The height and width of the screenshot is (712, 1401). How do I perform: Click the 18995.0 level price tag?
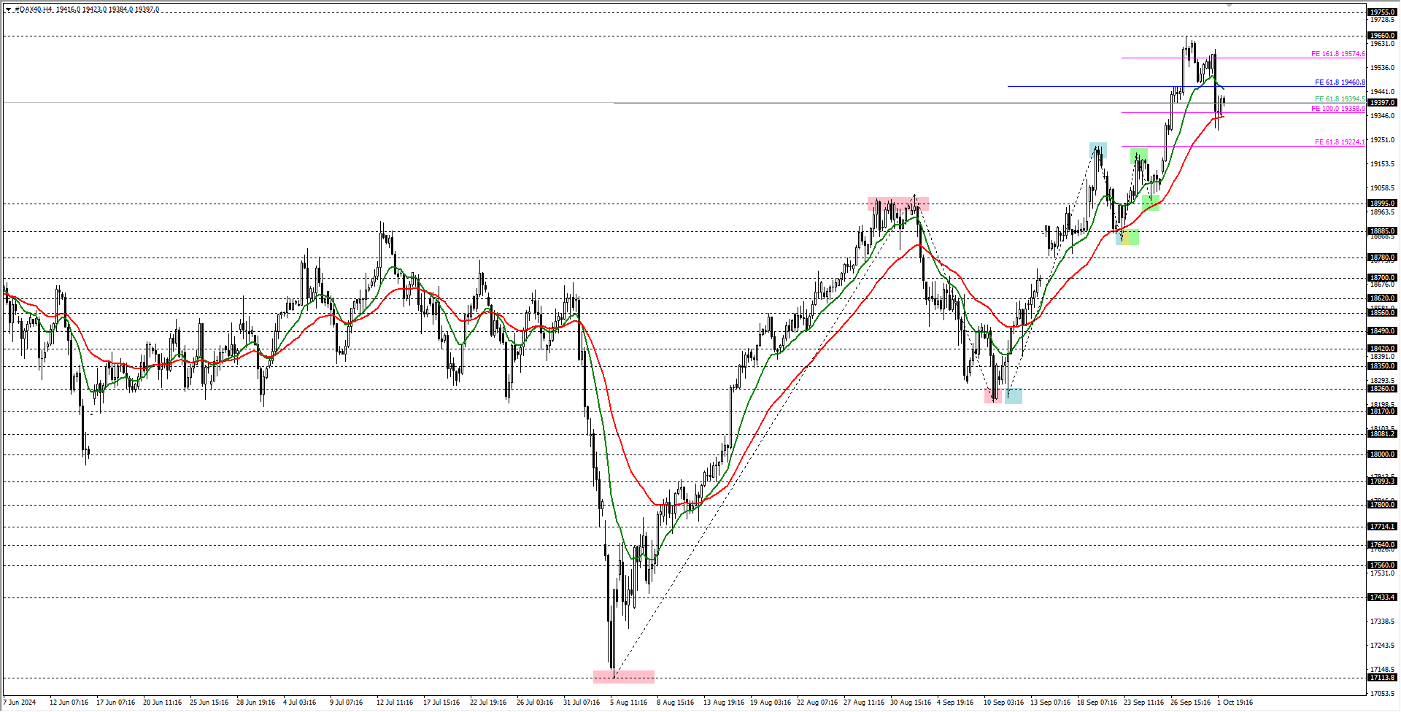click(x=1382, y=204)
